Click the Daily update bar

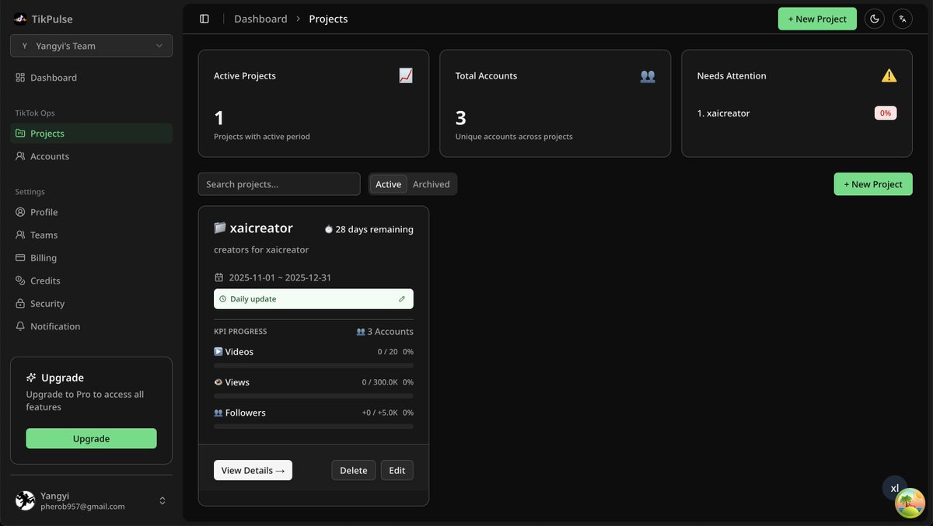click(313, 299)
